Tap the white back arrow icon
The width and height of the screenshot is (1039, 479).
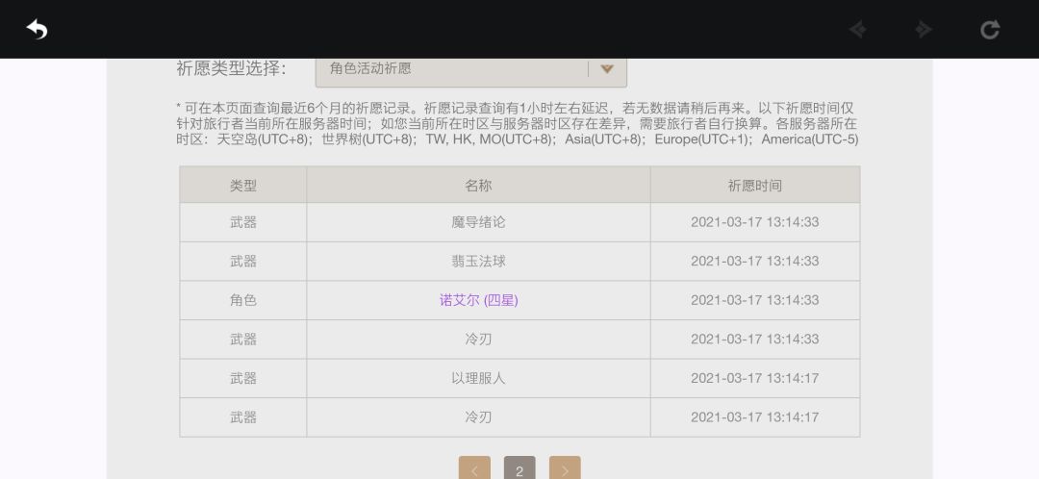pyautogui.click(x=38, y=29)
